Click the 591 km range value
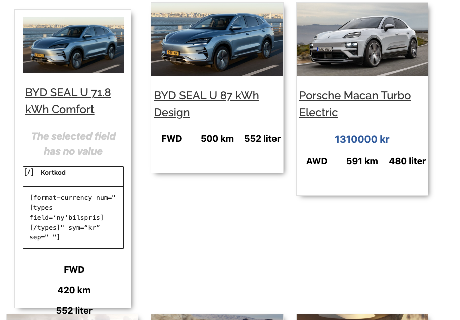The image size is (460, 320). (x=362, y=161)
